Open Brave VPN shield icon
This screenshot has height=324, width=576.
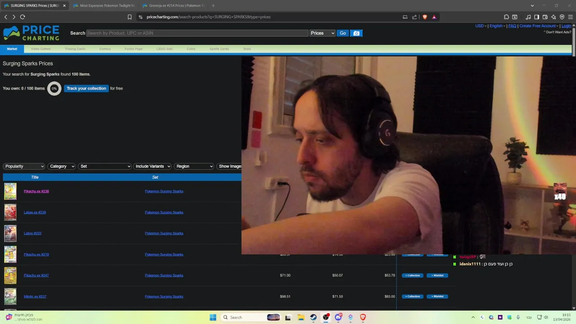[x=562, y=17]
